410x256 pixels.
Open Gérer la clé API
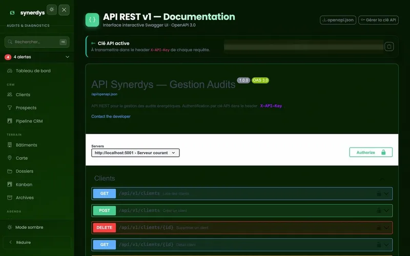(x=378, y=20)
